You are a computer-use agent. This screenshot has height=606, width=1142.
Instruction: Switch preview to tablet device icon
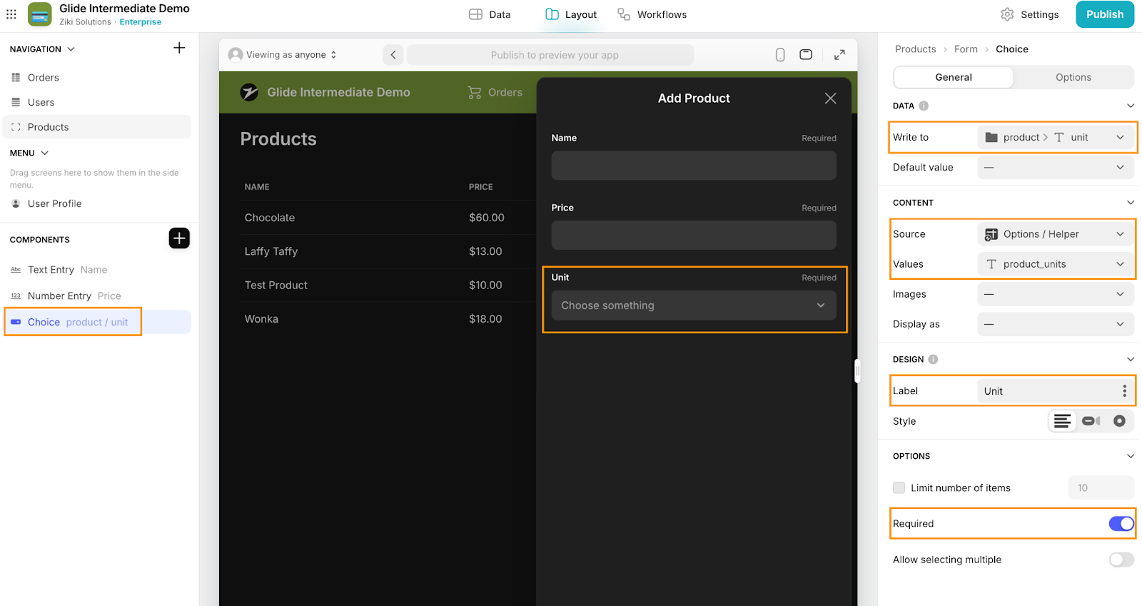click(x=806, y=55)
